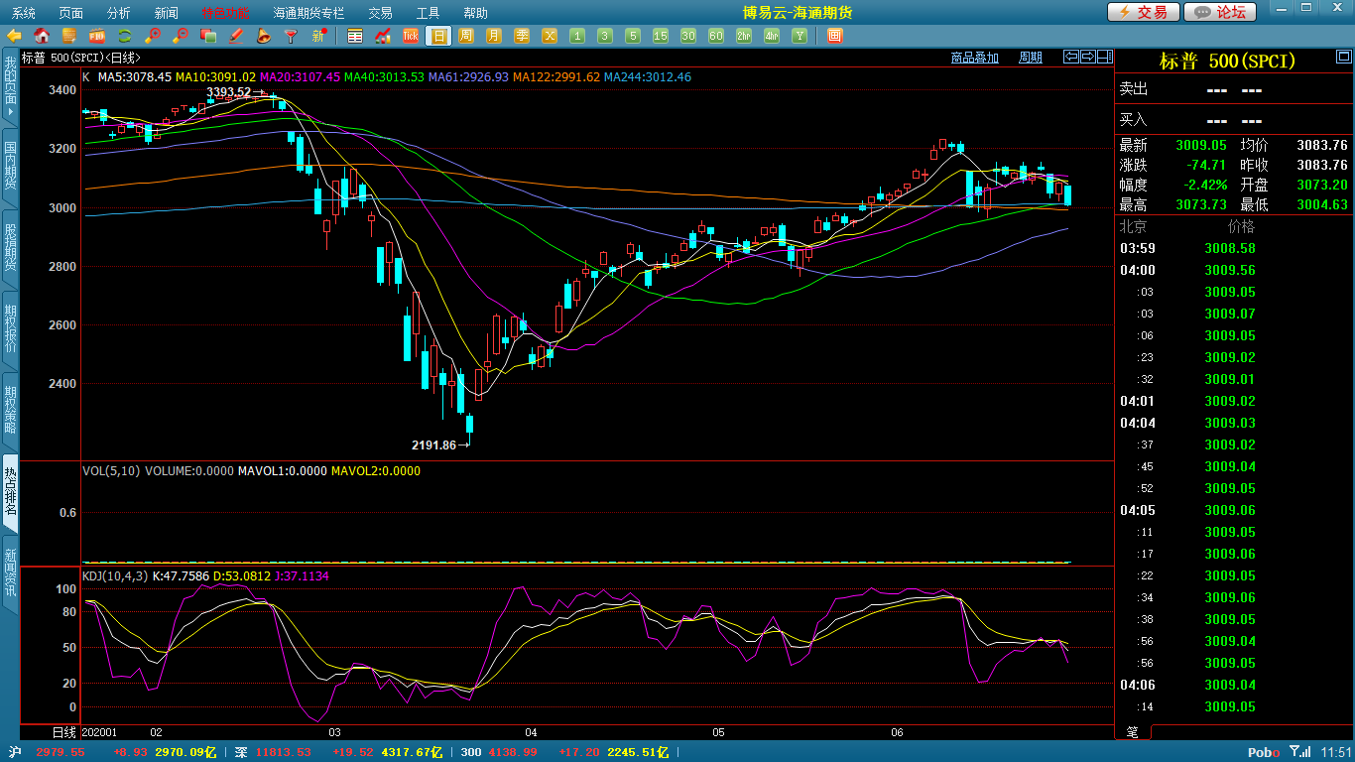Open the F10 info toolbar icon
Screen dimensions: 1355x762
click(97, 36)
